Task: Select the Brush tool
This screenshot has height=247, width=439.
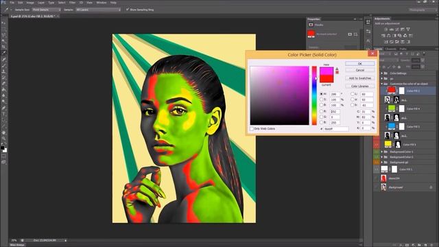Action: point(3,66)
